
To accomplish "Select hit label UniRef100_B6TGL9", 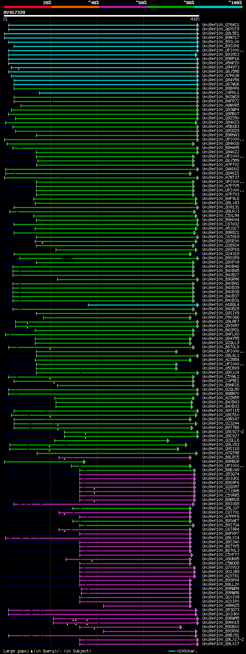I will tap(221, 347).
